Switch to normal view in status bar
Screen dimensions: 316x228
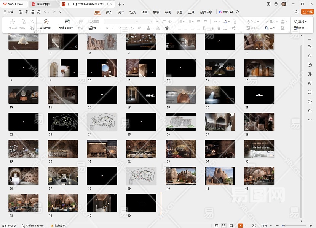point(216,226)
